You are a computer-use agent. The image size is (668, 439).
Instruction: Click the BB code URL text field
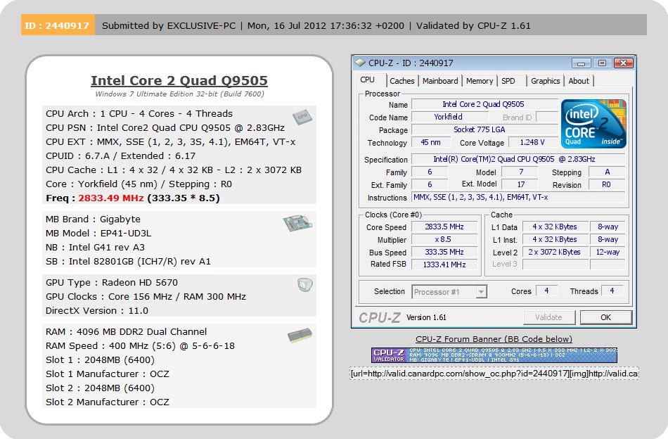pyautogui.click(x=494, y=374)
